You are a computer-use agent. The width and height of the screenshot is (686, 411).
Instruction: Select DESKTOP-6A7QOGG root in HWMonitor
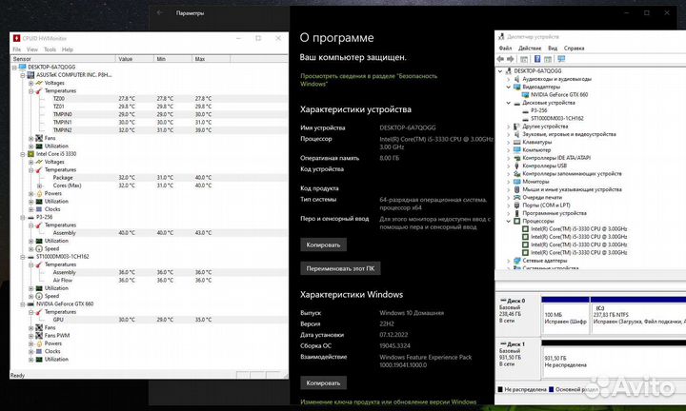(51, 68)
